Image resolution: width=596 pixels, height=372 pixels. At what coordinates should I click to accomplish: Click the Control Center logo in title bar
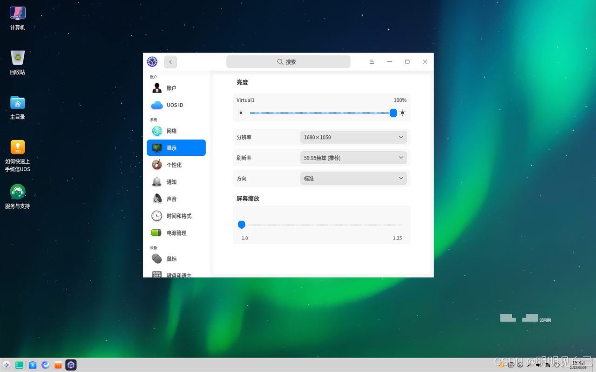(x=152, y=61)
